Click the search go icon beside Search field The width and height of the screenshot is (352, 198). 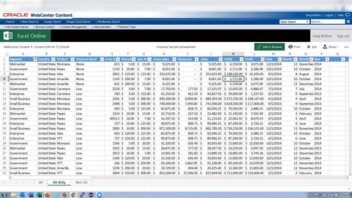(348, 21)
